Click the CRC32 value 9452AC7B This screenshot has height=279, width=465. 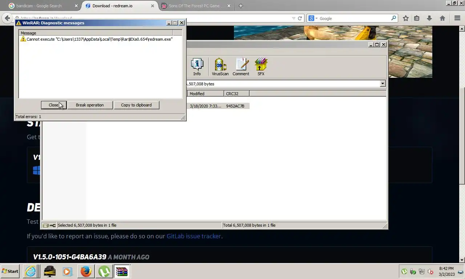click(235, 106)
